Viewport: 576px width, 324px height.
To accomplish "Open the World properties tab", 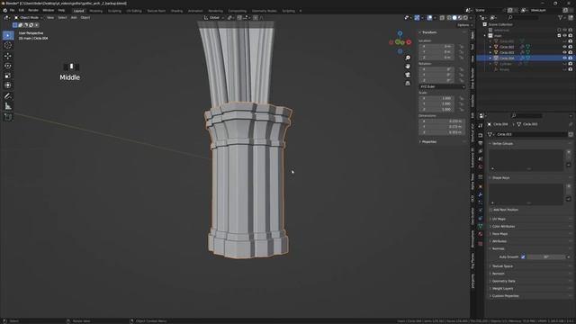I will 480,166.
